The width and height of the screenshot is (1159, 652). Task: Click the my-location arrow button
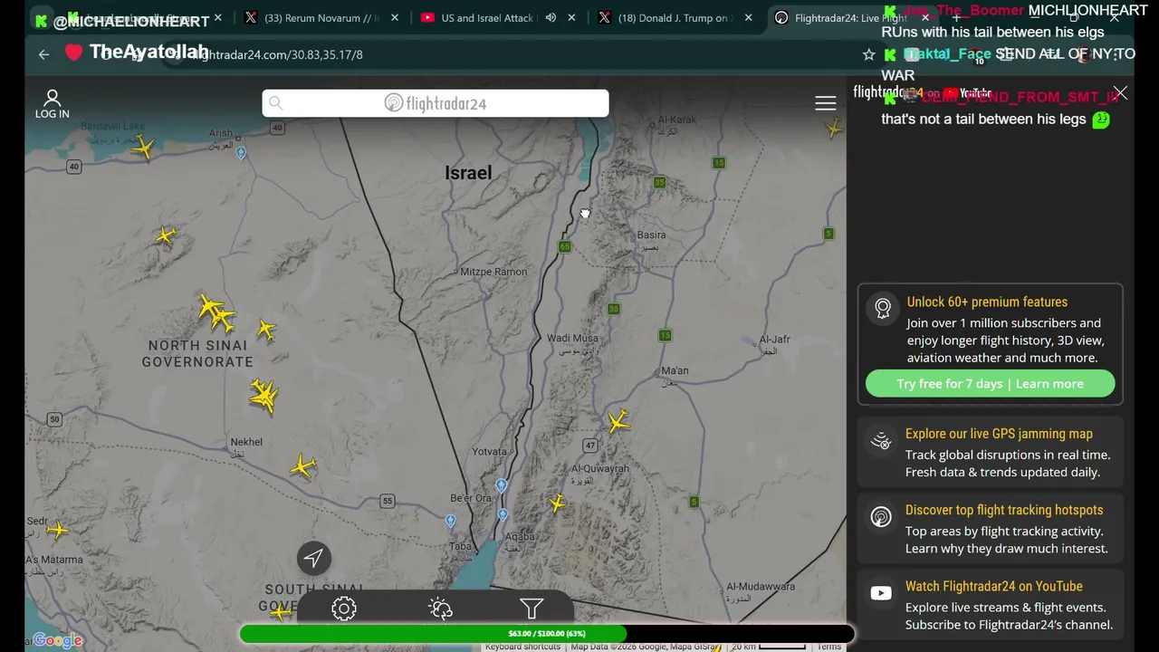tap(313, 558)
